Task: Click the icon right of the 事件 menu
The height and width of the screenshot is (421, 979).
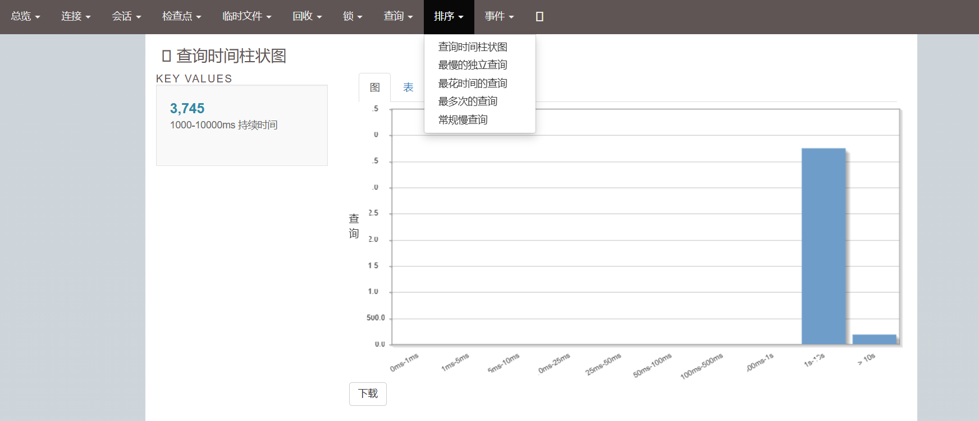Action: coord(539,17)
